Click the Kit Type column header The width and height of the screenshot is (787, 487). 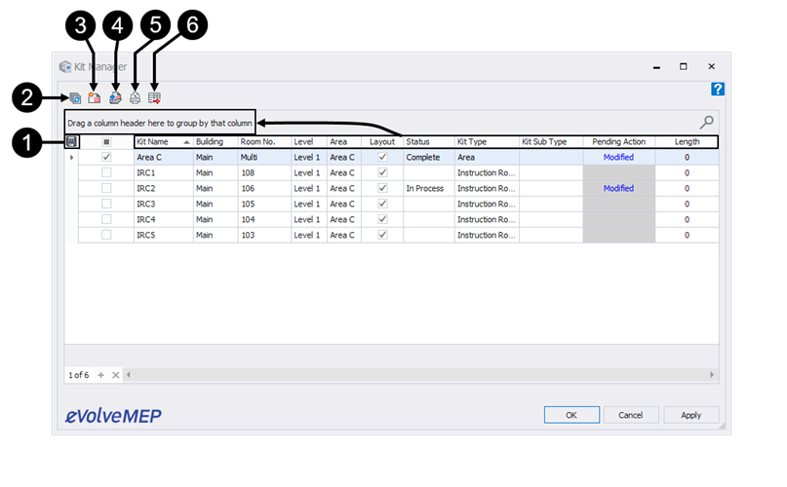(487, 142)
